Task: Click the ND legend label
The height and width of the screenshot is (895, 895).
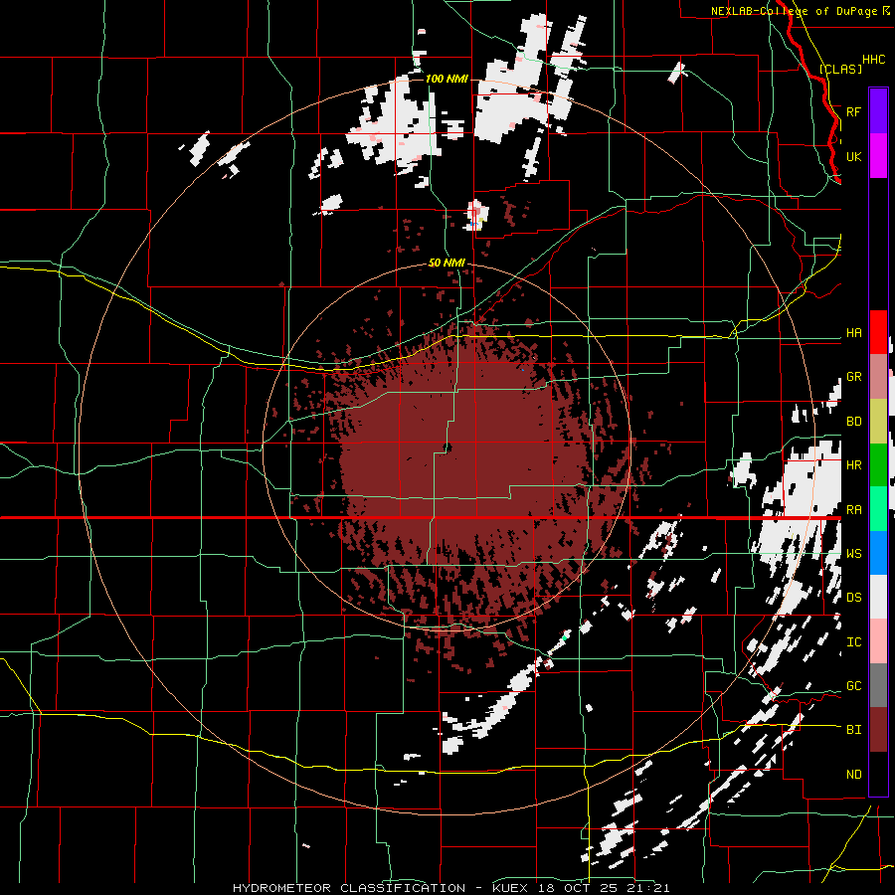Action: (x=853, y=774)
